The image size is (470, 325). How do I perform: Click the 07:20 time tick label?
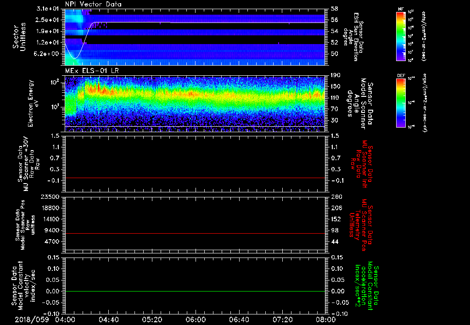(x=282, y=319)
